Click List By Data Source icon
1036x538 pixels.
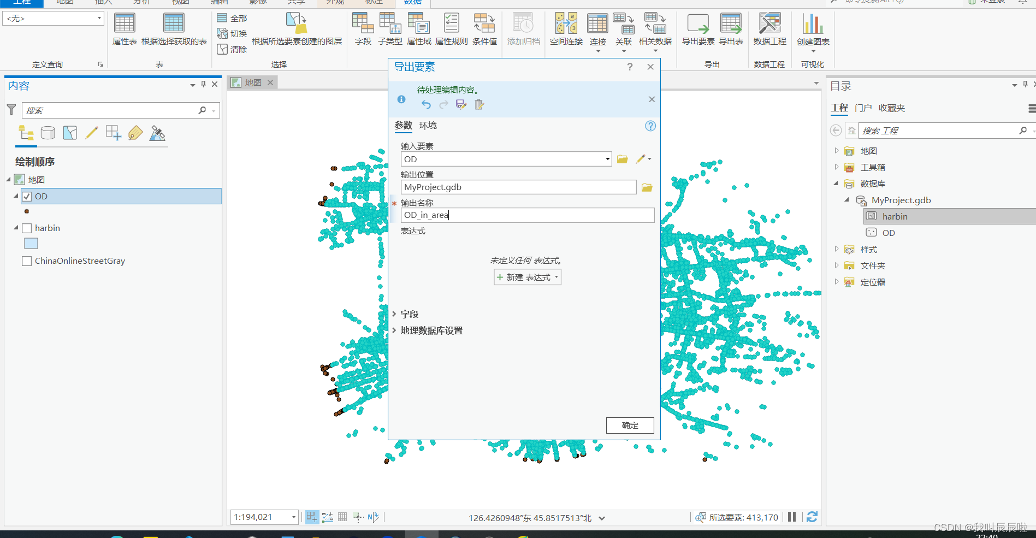pyautogui.click(x=48, y=133)
